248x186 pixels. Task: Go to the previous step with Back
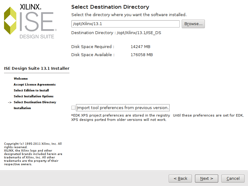tap(180, 179)
